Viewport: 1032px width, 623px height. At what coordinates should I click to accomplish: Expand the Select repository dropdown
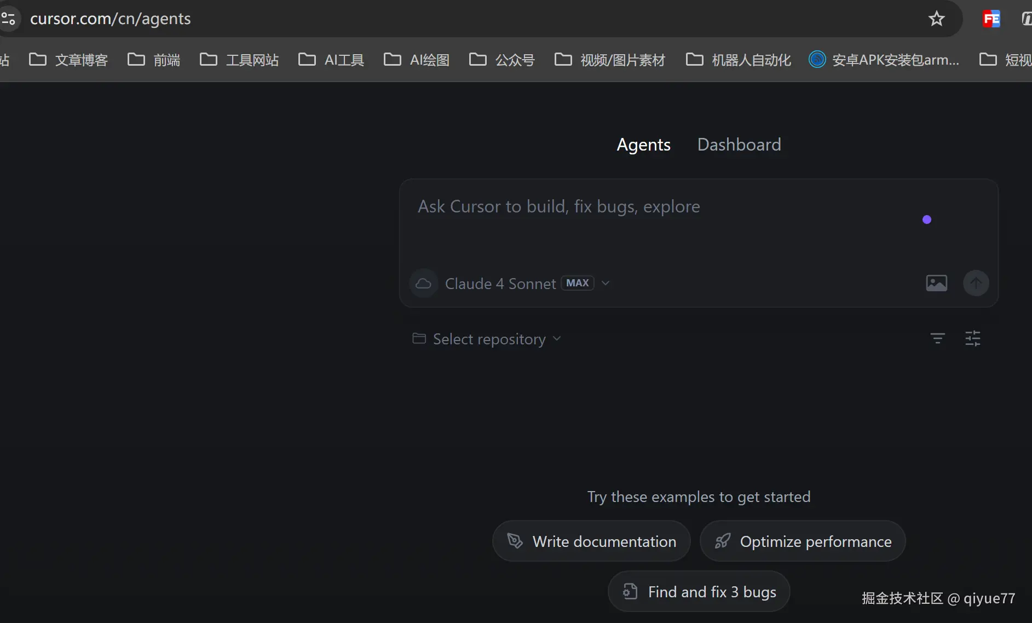pos(487,339)
